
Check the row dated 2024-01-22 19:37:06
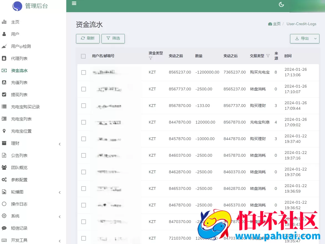(x=83, y=172)
